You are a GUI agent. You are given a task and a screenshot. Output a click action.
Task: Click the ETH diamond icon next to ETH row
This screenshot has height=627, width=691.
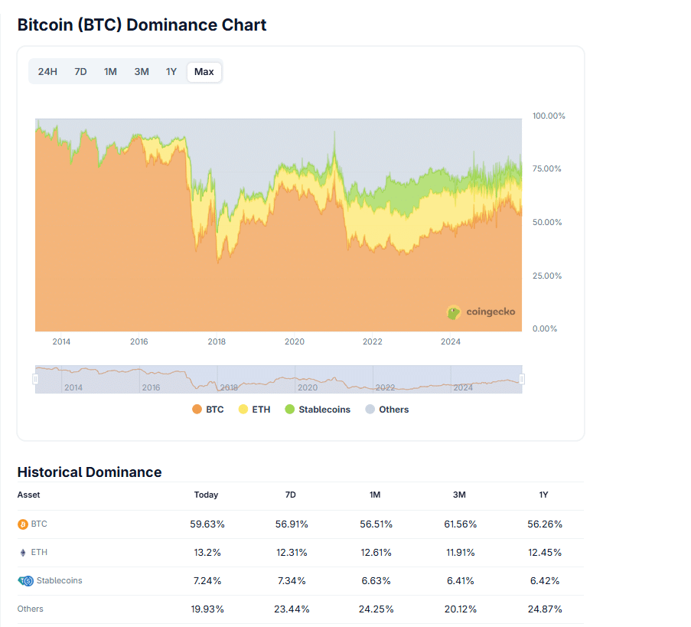21,552
